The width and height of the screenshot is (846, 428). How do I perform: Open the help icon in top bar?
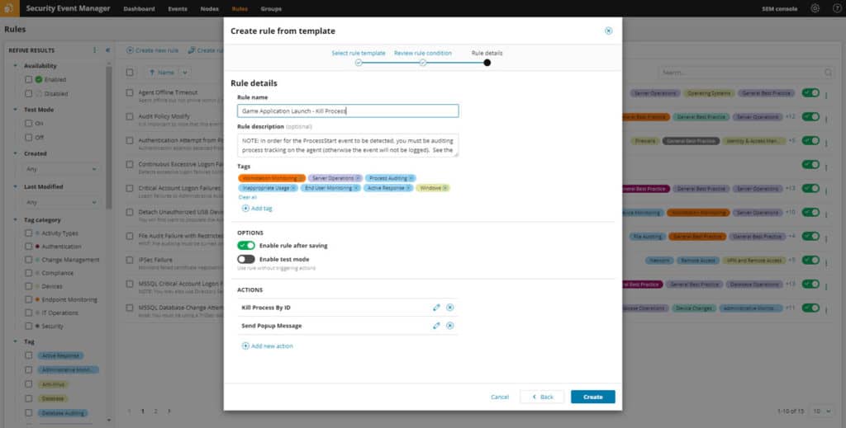tap(837, 8)
